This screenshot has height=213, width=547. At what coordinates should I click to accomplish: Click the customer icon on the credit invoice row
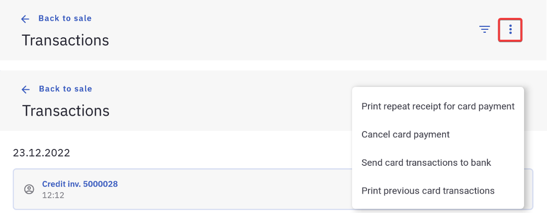pyautogui.click(x=29, y=189)
